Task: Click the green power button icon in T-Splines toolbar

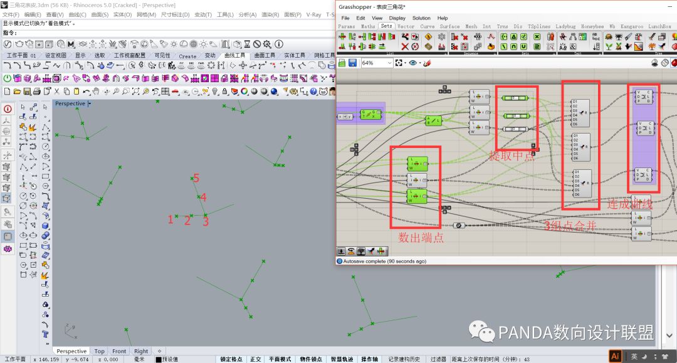Action: (x=7, y=78)
